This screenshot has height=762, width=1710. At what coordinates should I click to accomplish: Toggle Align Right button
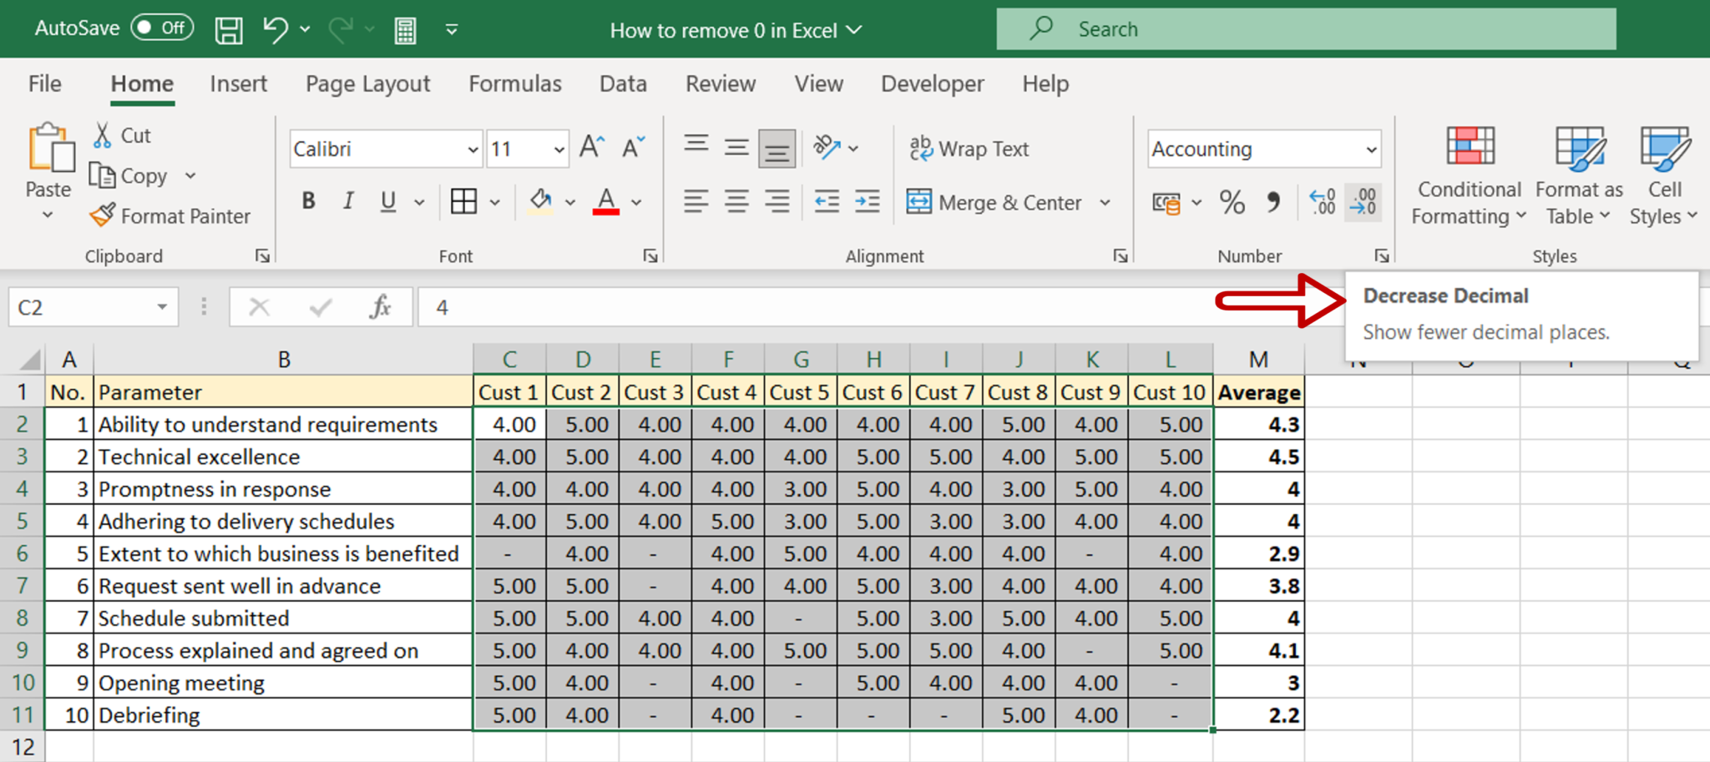pyautogui.click(x=777, y=201)
